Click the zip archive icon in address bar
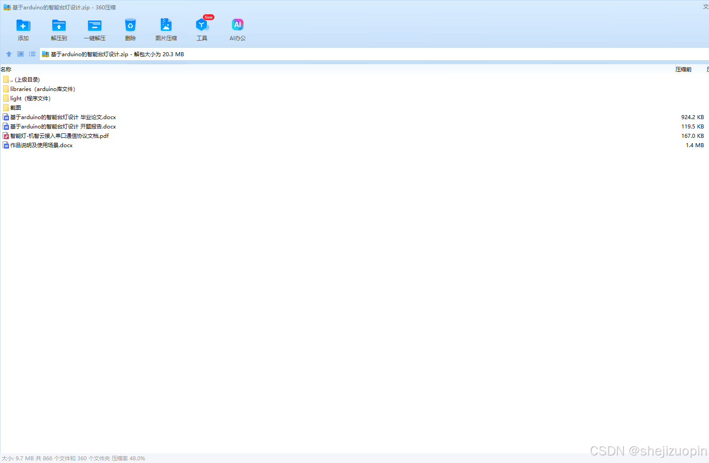Screen dimensions: 709x463 pos(45,54)
